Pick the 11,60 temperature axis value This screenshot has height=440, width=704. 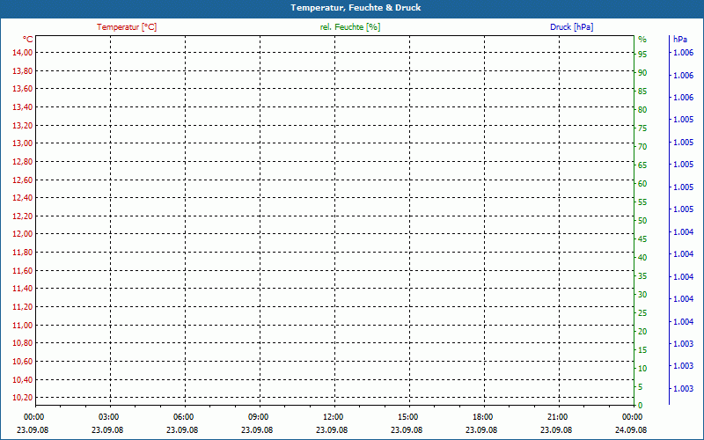[23, 271]
